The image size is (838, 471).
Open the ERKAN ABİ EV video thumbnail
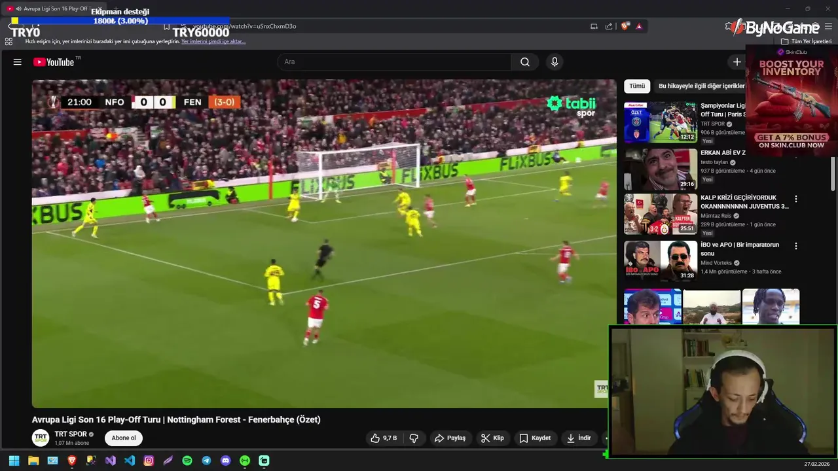[661, 169]
